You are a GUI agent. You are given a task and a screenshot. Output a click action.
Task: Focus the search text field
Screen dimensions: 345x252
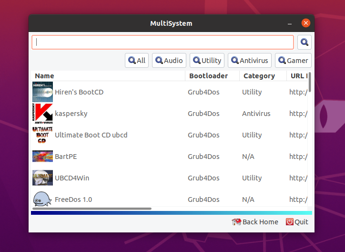(162, 42)
